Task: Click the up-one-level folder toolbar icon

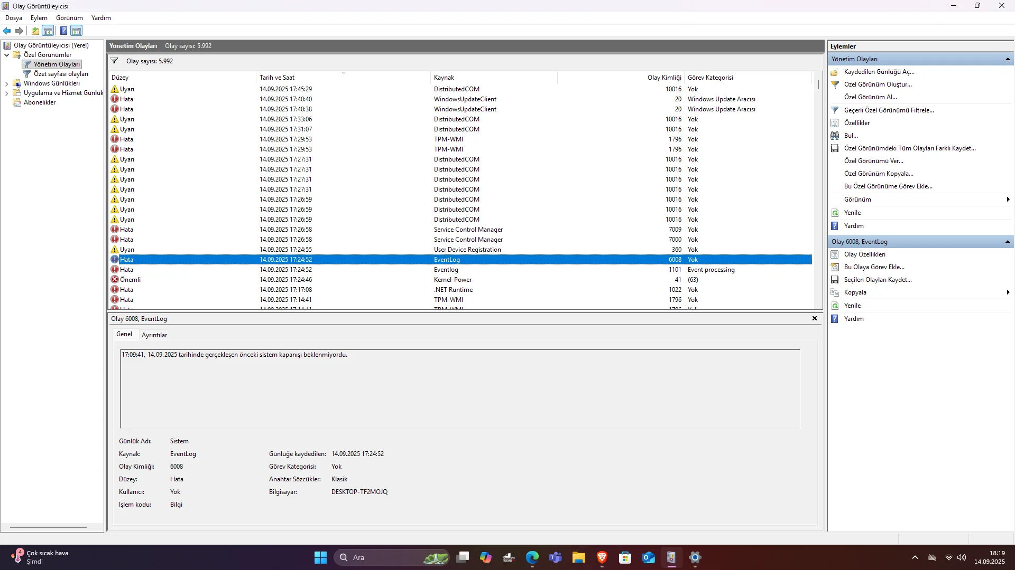Action: 35,31
